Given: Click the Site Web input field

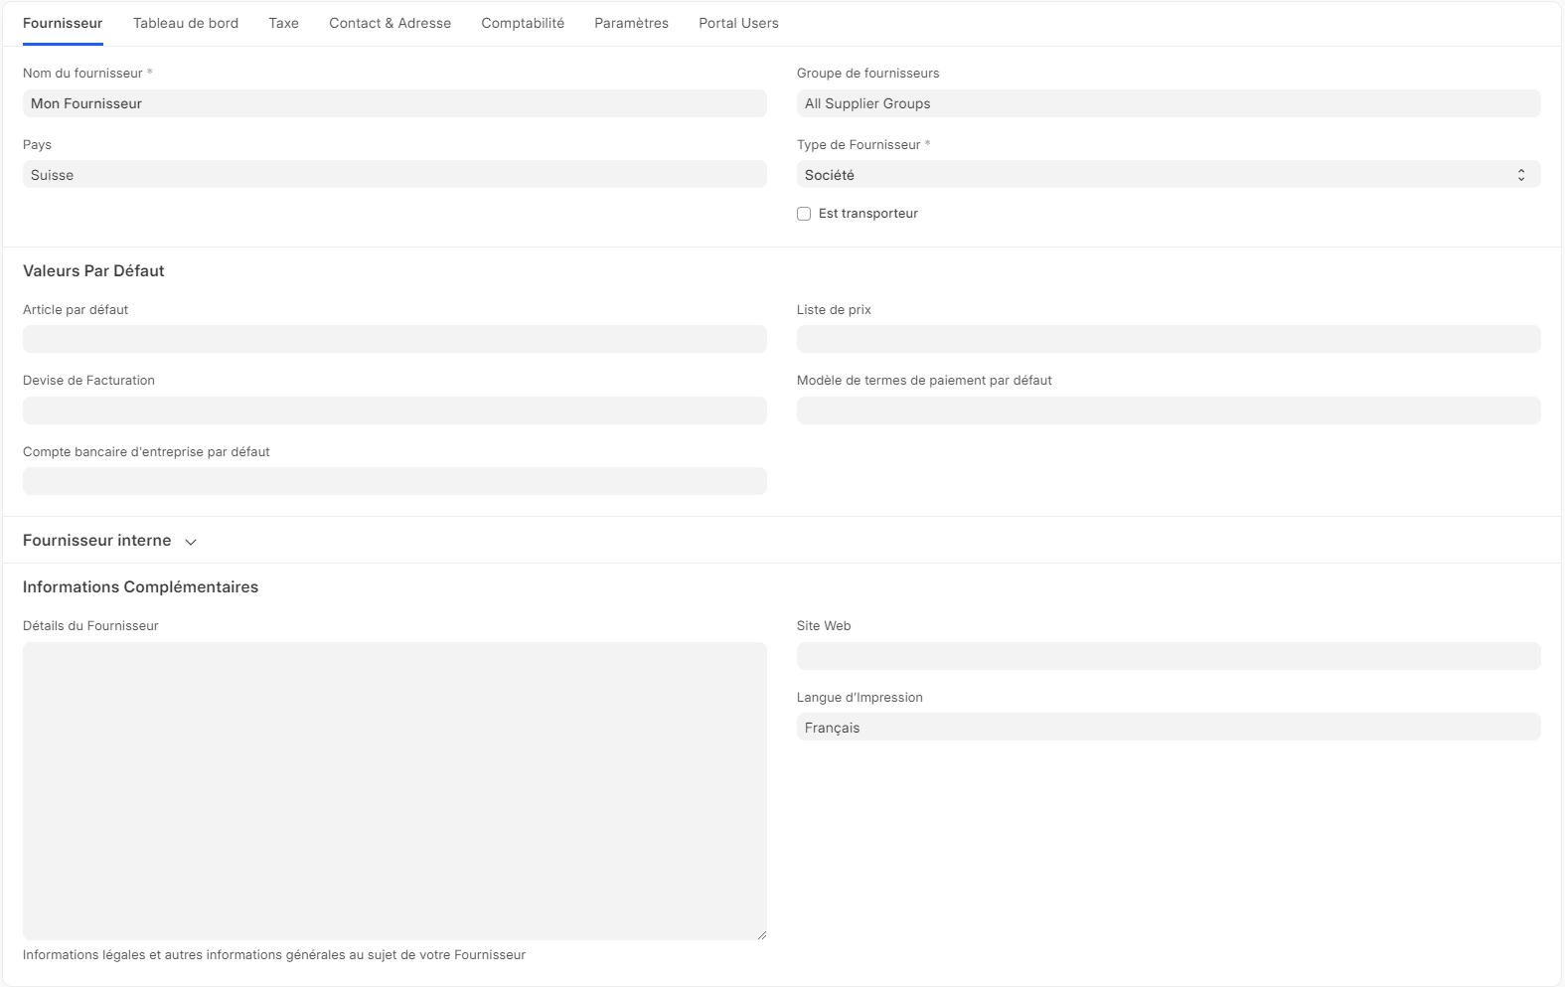Looking at the screenshot, I should coord(1168,656).
